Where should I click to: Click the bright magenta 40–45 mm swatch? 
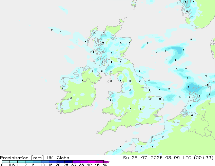[92, 162]
